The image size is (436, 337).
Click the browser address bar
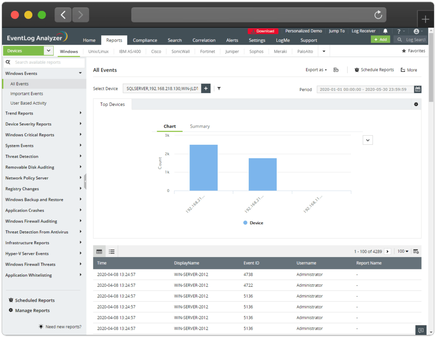pos(258,15)
